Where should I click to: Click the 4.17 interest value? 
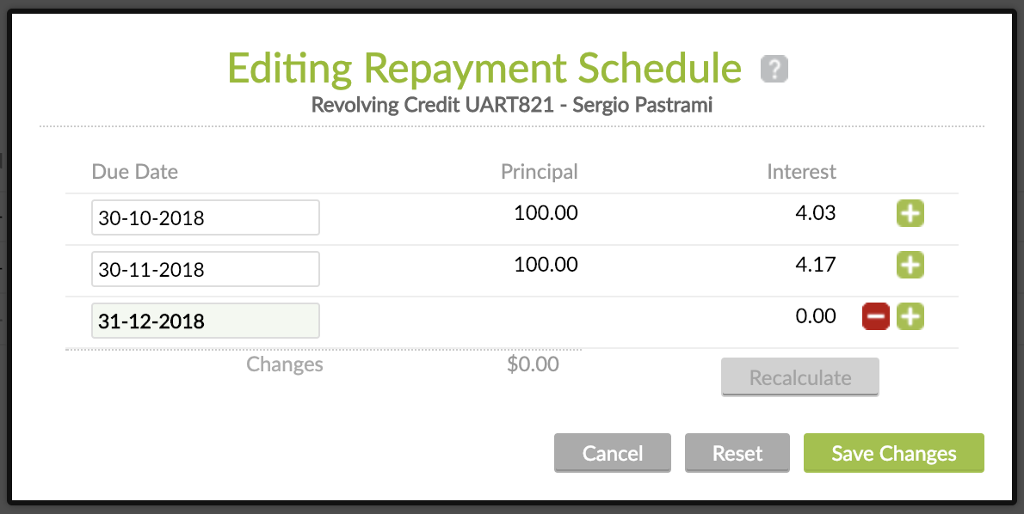[x=816, y=265]
